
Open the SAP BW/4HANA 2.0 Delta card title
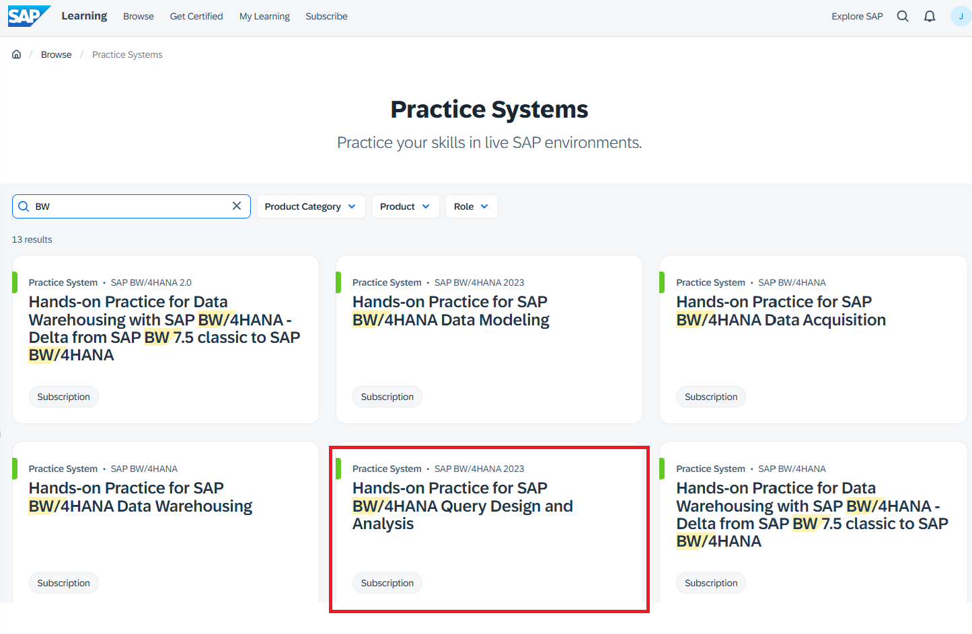[164, 328]
